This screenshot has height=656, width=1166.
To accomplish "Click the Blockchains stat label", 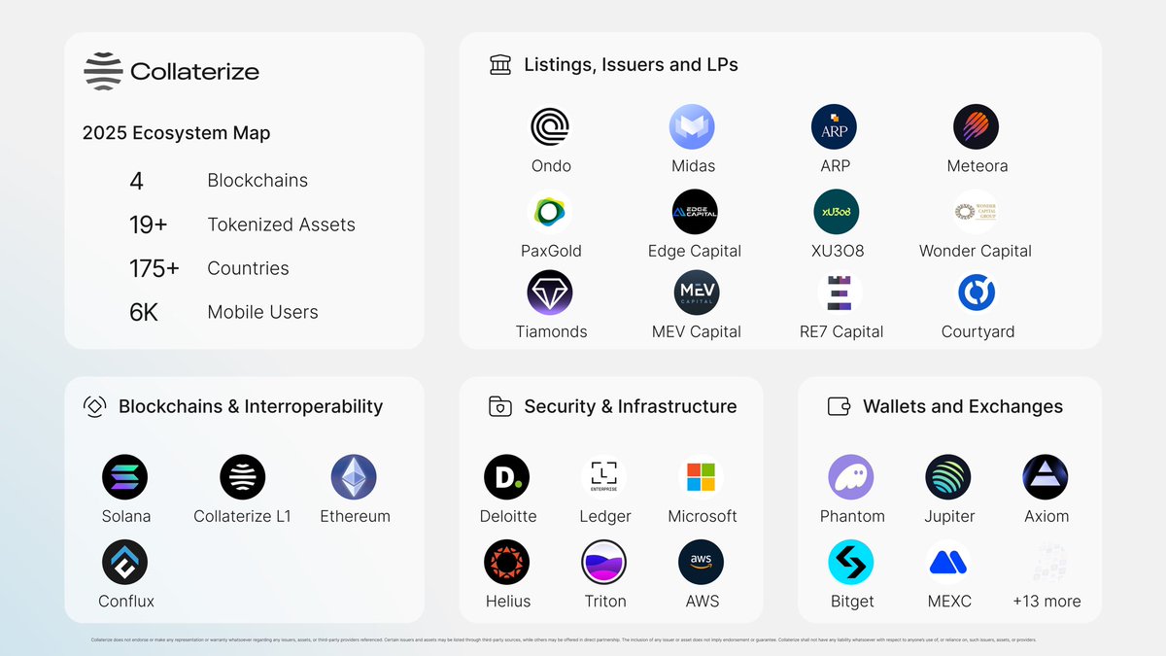I will pos(257,181).
